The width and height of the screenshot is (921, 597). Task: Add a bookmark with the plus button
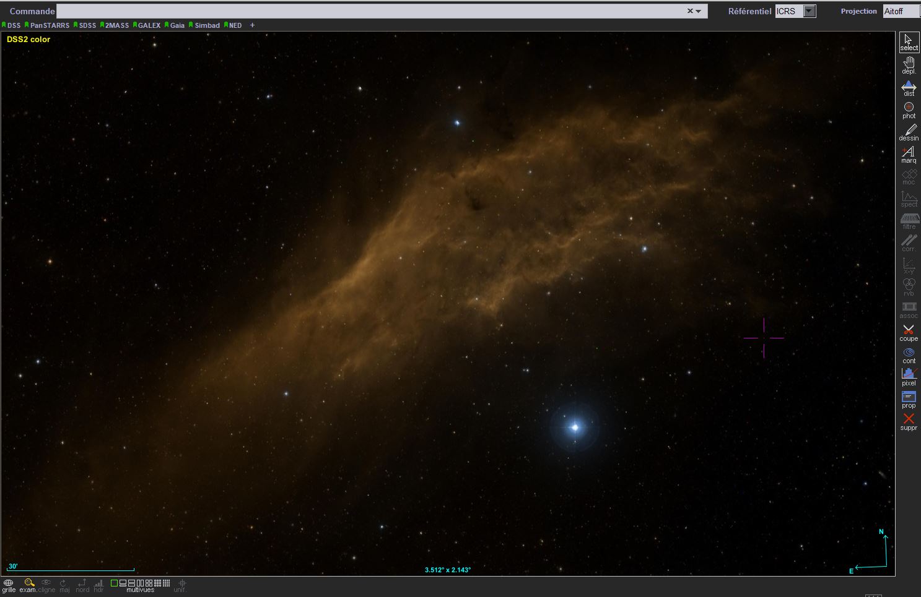[252, 25]
